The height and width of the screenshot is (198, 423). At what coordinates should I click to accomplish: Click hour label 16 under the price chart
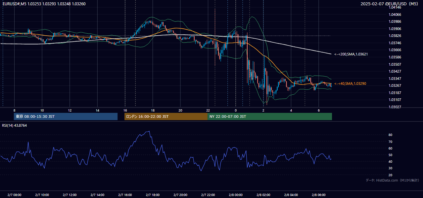pyautogui.click(x=125, y=110)
